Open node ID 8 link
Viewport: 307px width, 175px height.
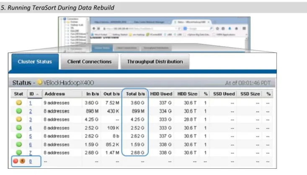tap(30, 161)
